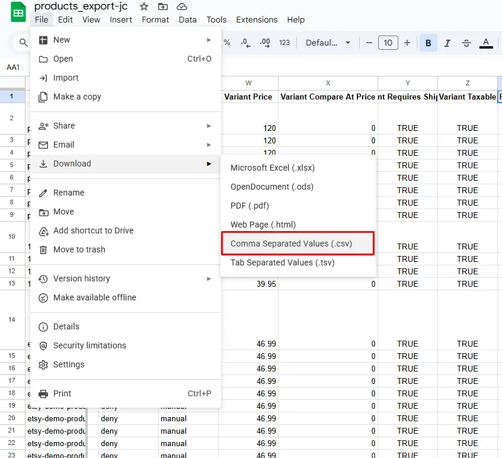Click the star icon beside the document title
502x458 pixels.
click(x=143, y=7)
